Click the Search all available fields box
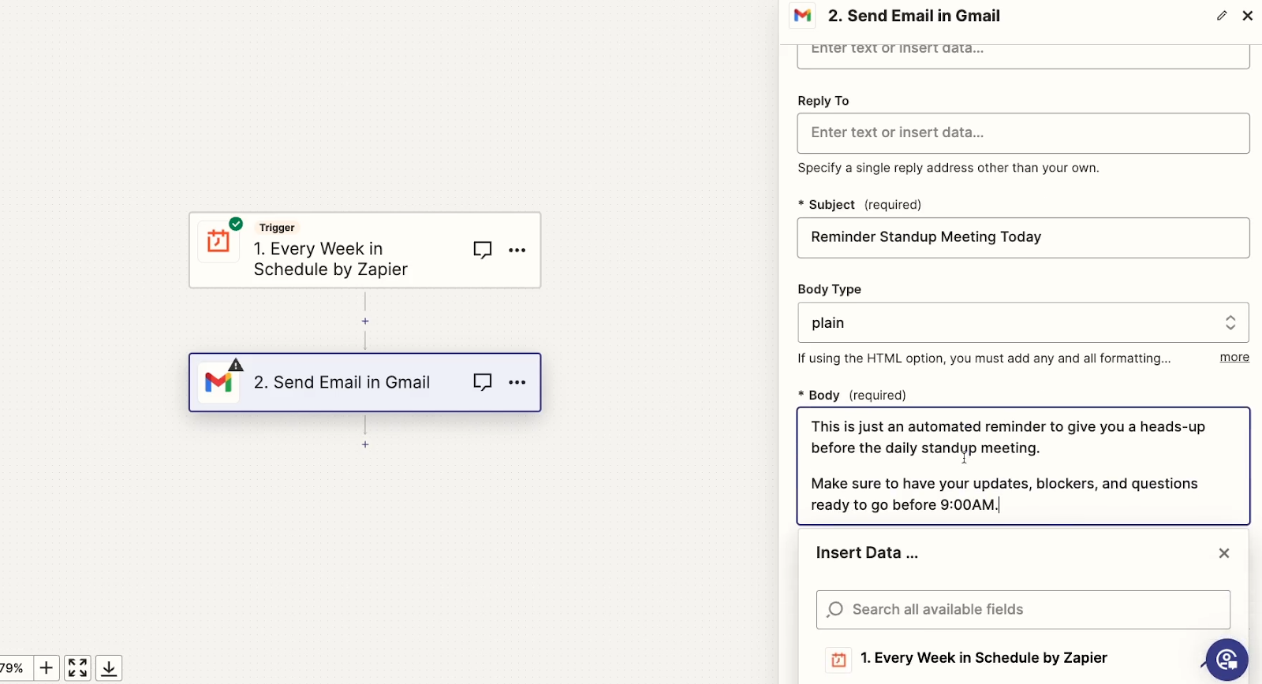 click(1023, 610)
